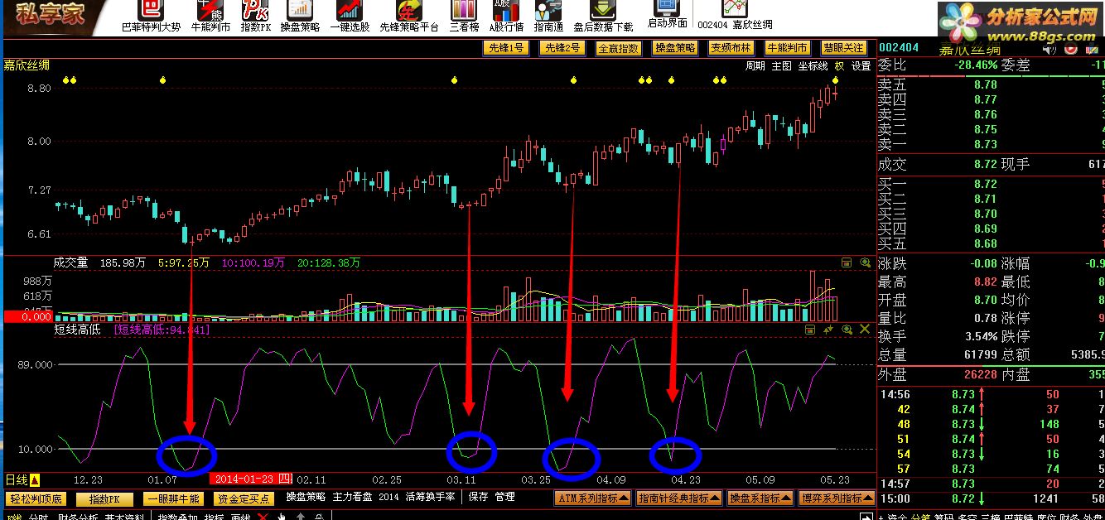Click volume panel window settings icon

click(x=847, y=262)
